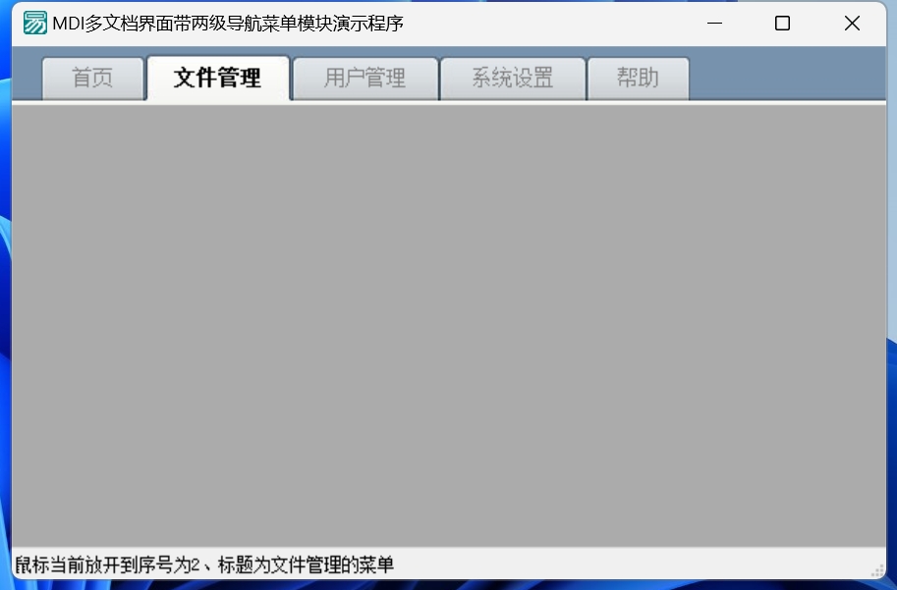This screenshot has width=897, height=590.
Task: Open the 用户管理 tab
Action: [364, 79]
